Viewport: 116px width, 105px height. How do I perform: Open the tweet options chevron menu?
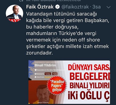[108, 7]
